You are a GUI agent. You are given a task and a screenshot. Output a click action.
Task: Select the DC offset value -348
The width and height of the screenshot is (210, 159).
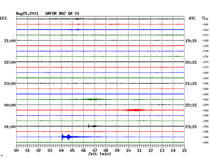click(205, 137)
